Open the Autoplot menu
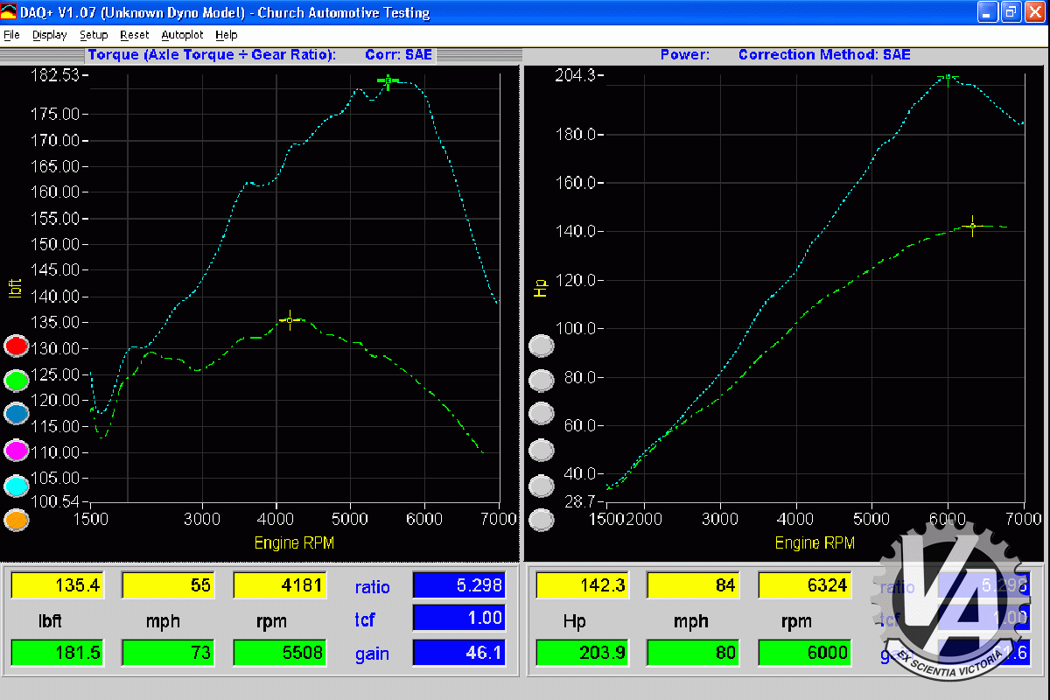The image size is (1050, 700). (x=182, y=35)
